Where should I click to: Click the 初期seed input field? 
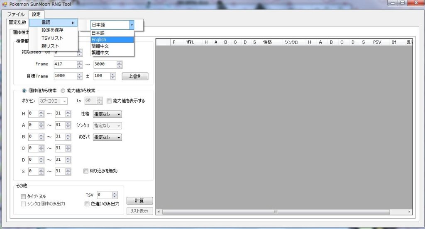65,53
